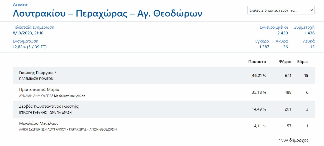Select candidate Ζερβός Κωνσταντίνος (Κωστής)
The height and width of the screenshot is (146, 324).
(49, 106)
